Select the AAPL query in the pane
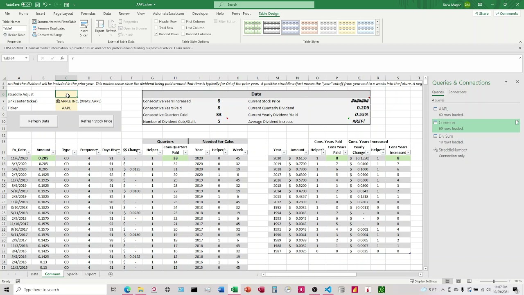 click(x=477, y=112)
